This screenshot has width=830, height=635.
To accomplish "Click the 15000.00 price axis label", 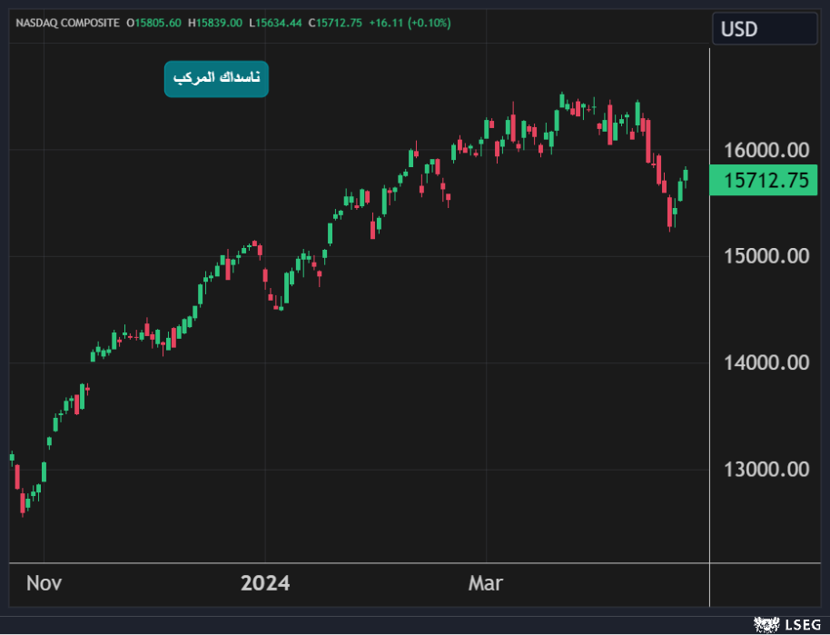I will point(764,256).
